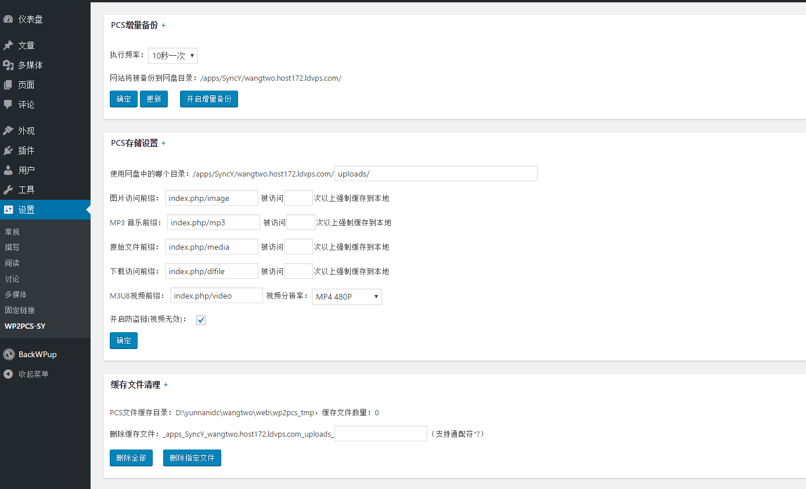The image size is (806, 489).
Task: Focus the index.php/image prefix field
Action: 212,198
